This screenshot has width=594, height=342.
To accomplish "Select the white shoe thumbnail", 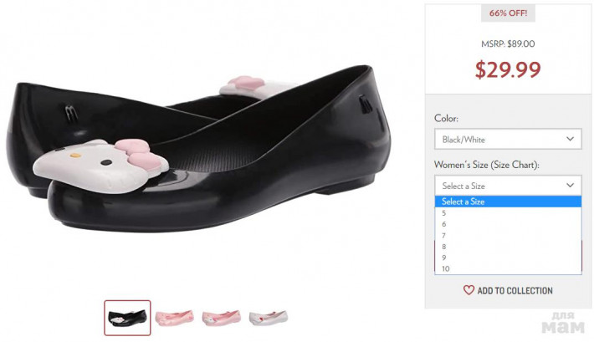I will point(269,318).
